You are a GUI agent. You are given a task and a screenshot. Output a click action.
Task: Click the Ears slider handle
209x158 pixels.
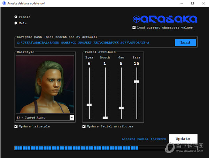(137, 81)
